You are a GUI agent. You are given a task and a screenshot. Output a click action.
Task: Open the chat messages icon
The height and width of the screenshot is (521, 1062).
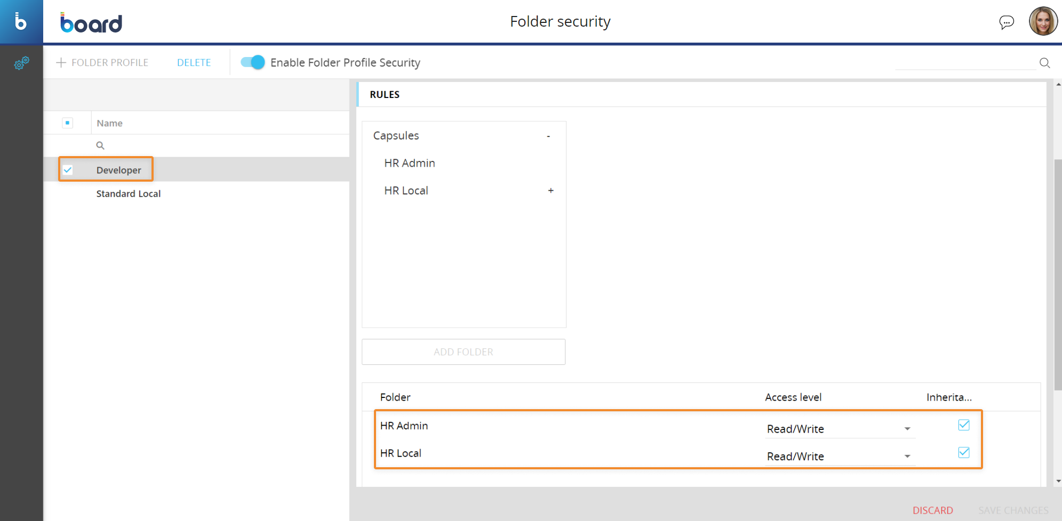coord(1006,22)
